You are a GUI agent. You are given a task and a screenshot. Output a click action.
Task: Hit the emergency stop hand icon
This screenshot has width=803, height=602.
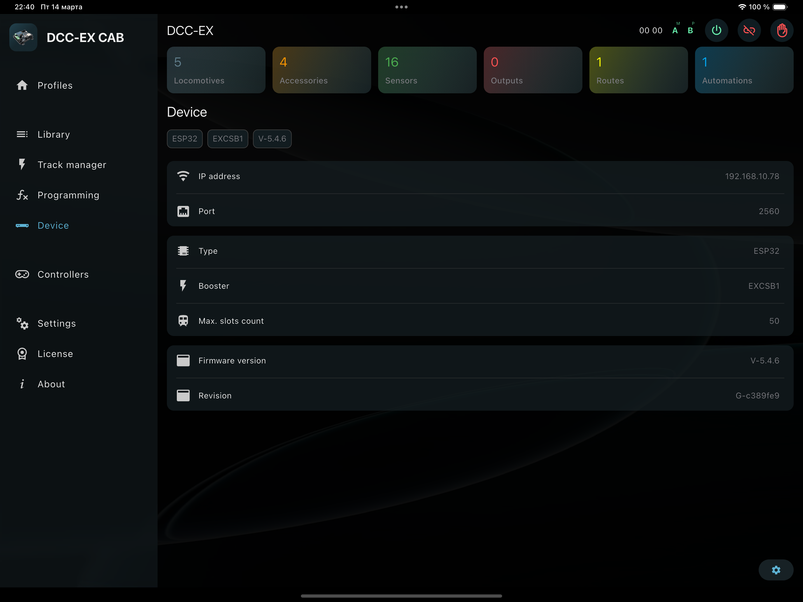point(782,31)
